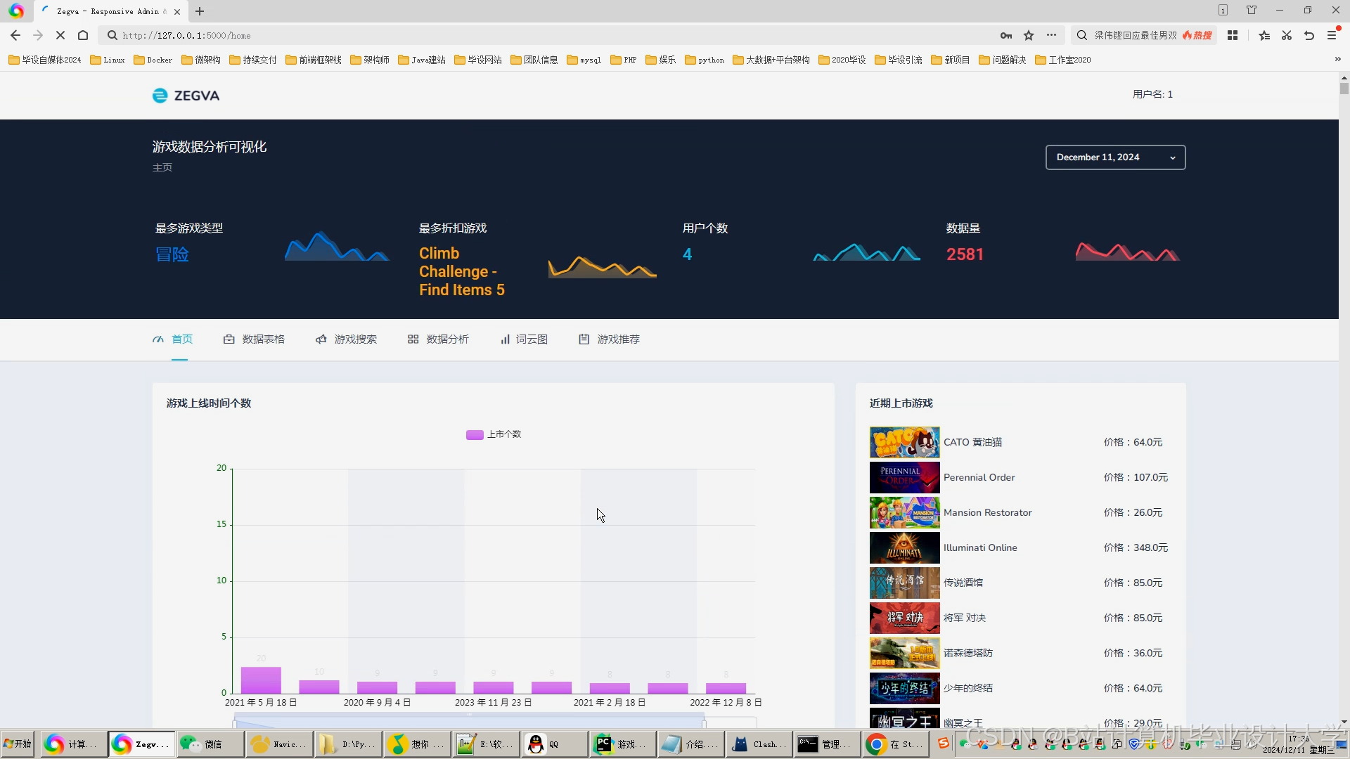Click the Perennial Order game link
Viewport: 1350px width, 759px height.
[x=979, y=477]
